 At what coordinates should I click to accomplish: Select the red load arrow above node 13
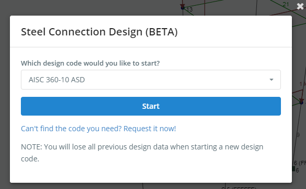click(x=182, y=5)
